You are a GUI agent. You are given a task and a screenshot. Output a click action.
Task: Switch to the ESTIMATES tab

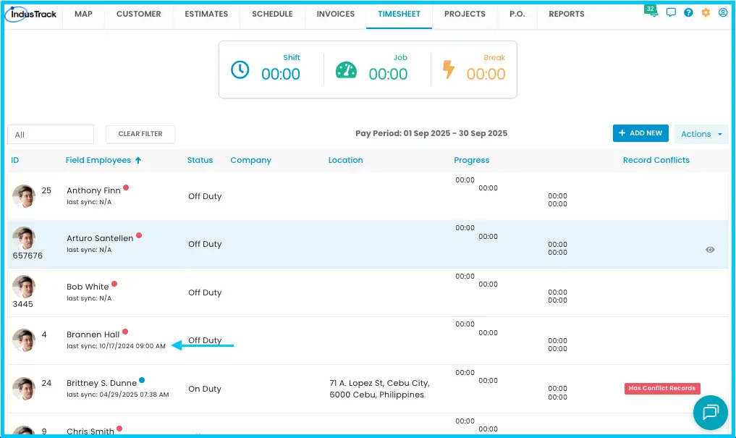[206, 14]
